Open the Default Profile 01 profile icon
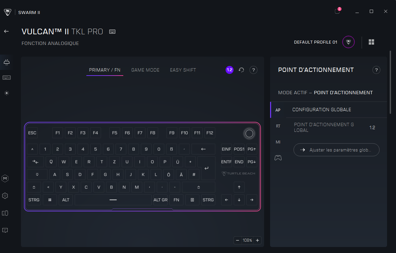Screen dimensions: 396x253 (348, 42)
